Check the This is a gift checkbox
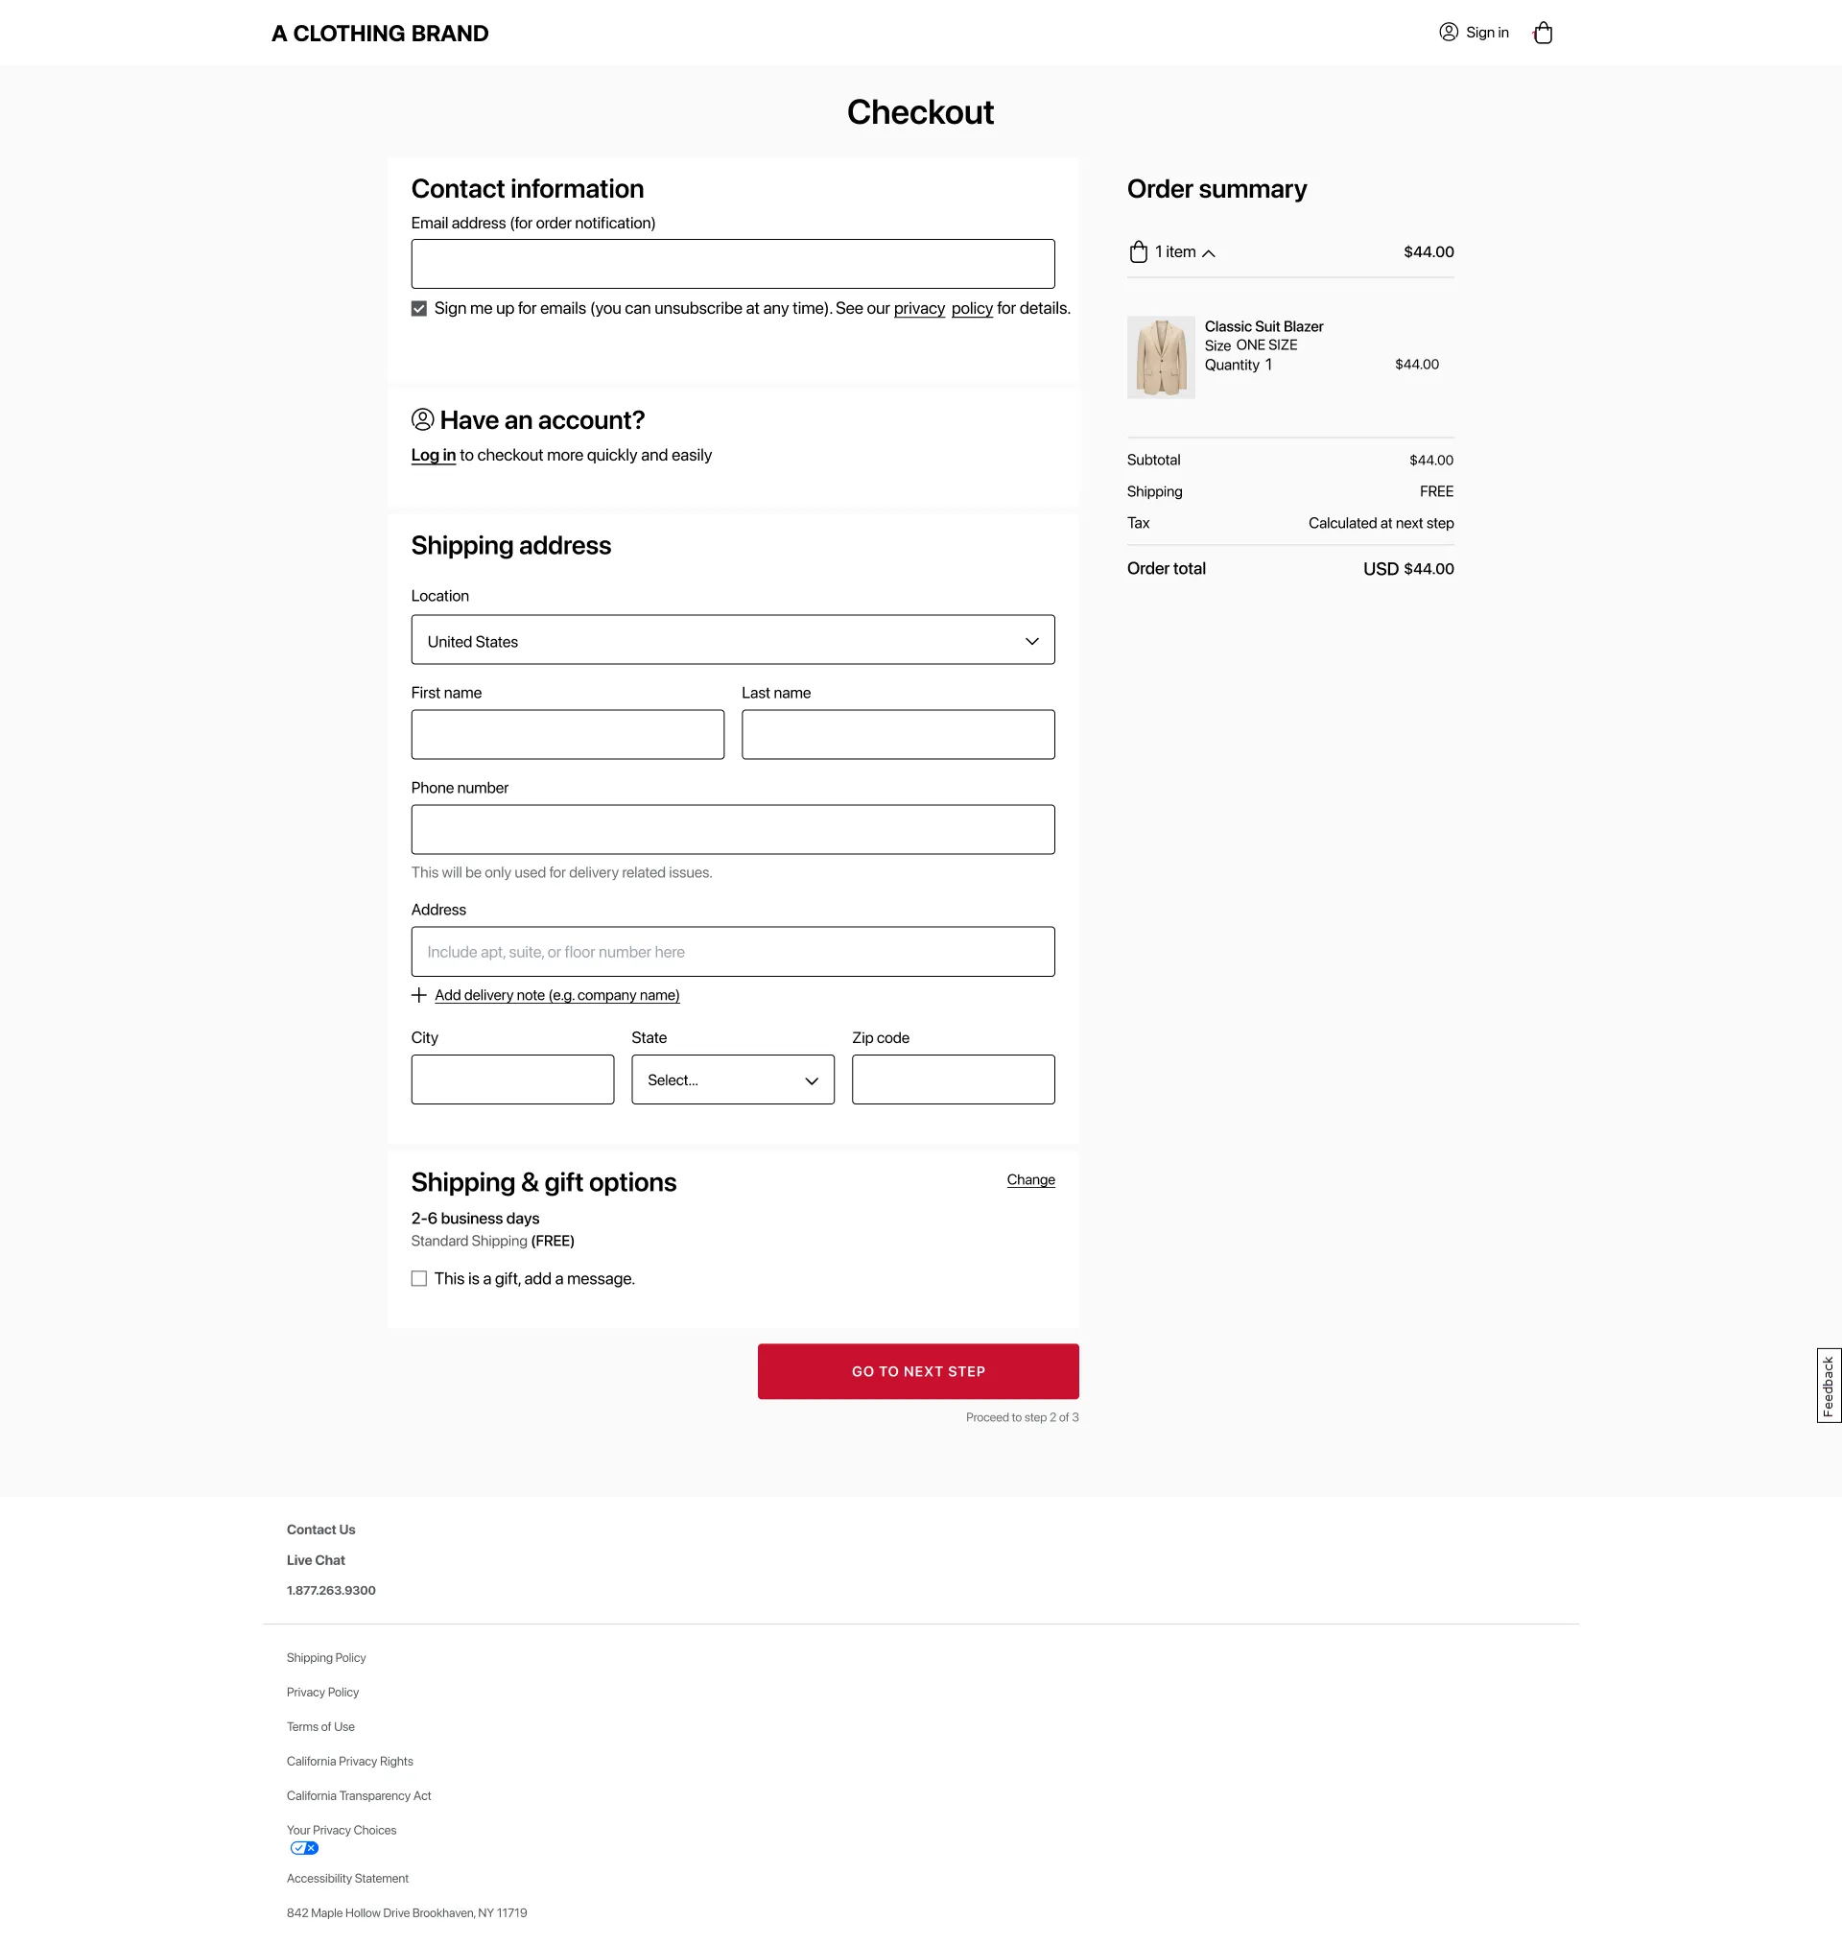This screenshot has width=1842, height=1945. (x=419, y=1278)
